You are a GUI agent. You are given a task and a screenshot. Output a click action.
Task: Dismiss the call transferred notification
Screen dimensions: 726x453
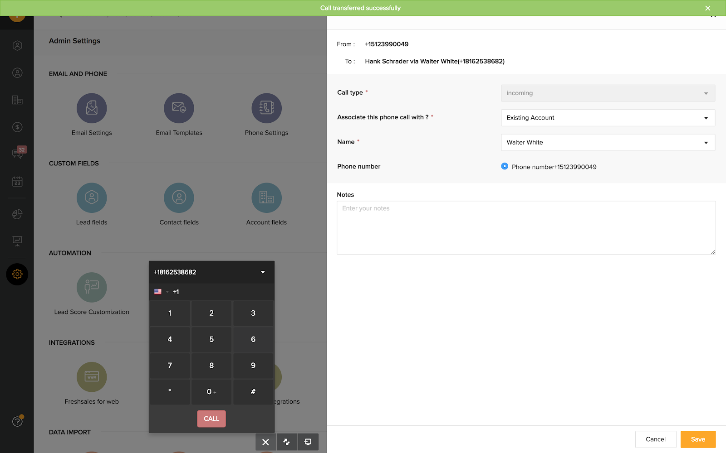[x=708, y=8]
